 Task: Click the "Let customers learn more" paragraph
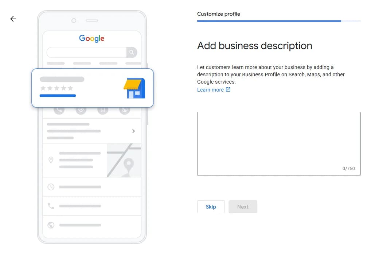[271, 74]
